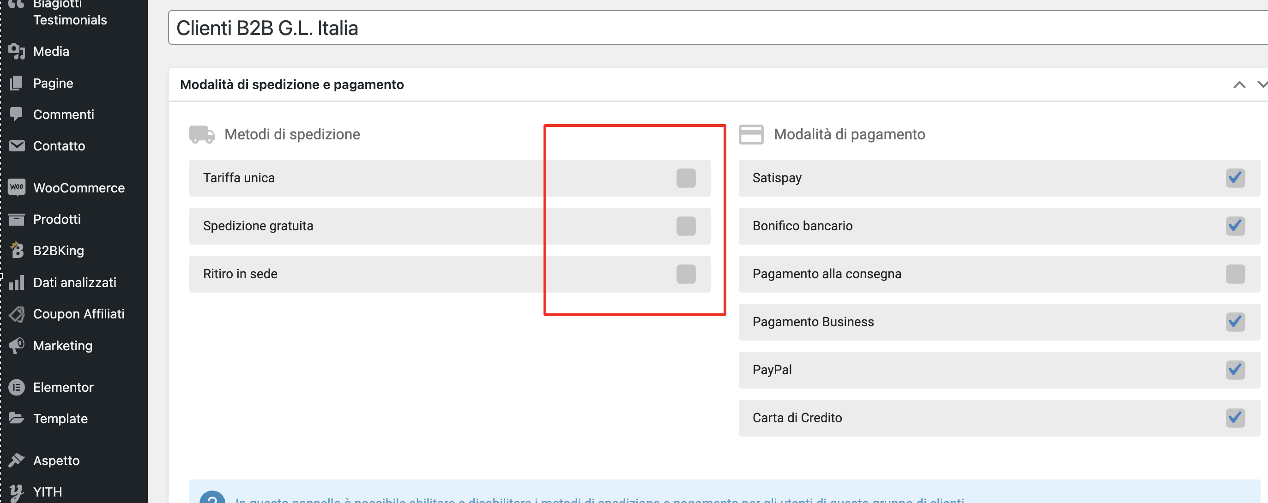
Task: Click the Elementor circle icon
Action: [17, 387]
